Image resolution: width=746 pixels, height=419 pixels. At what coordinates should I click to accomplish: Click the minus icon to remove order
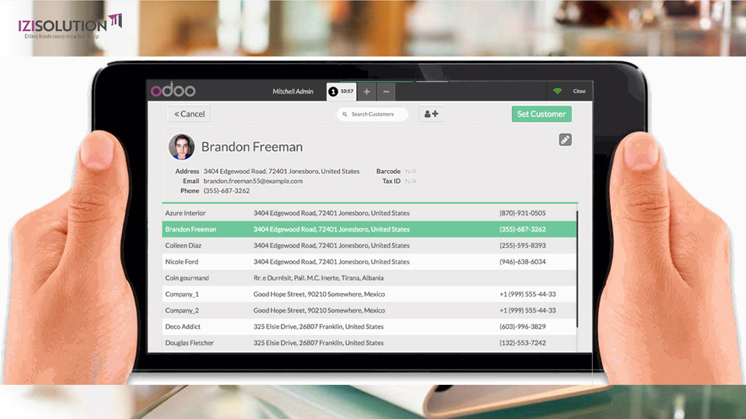click(x=386, y=92)
